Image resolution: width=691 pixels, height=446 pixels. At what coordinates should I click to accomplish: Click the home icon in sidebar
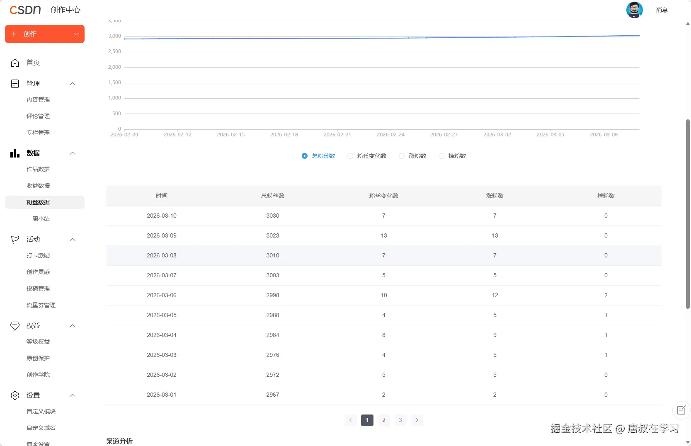click(x=15, y=63)
